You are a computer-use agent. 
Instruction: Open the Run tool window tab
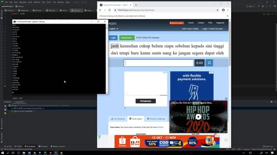8,146
